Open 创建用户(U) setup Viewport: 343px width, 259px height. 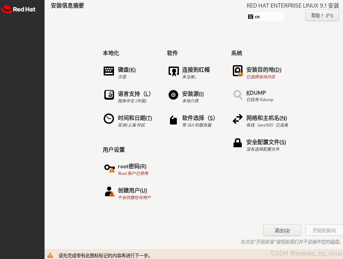pos(132,190)
